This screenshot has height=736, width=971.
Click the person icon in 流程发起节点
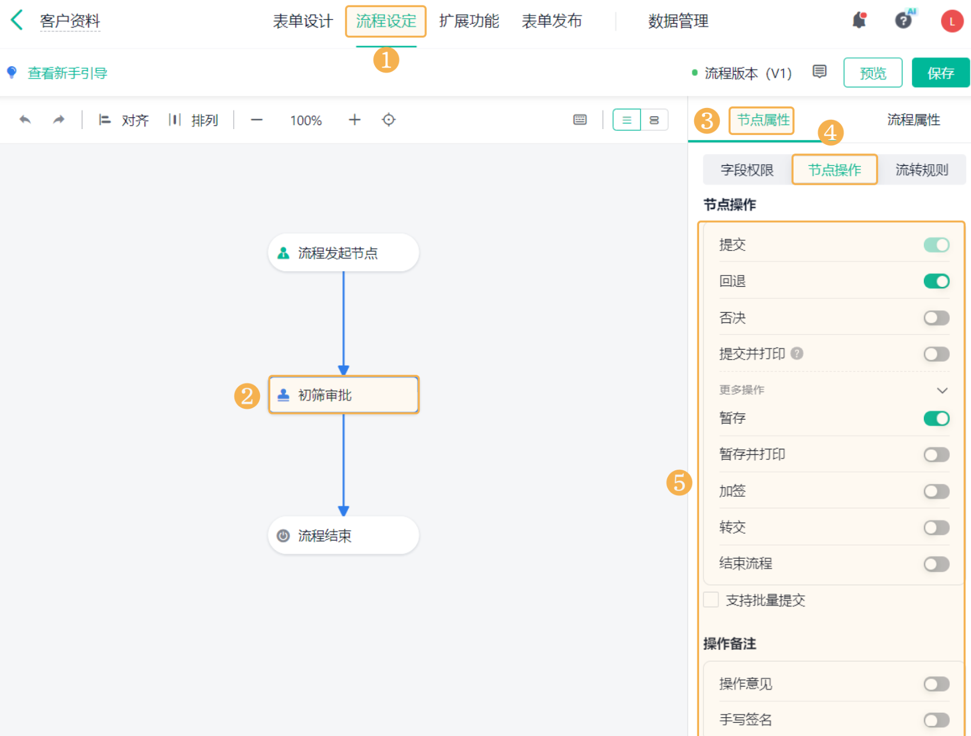pos(283,253)
